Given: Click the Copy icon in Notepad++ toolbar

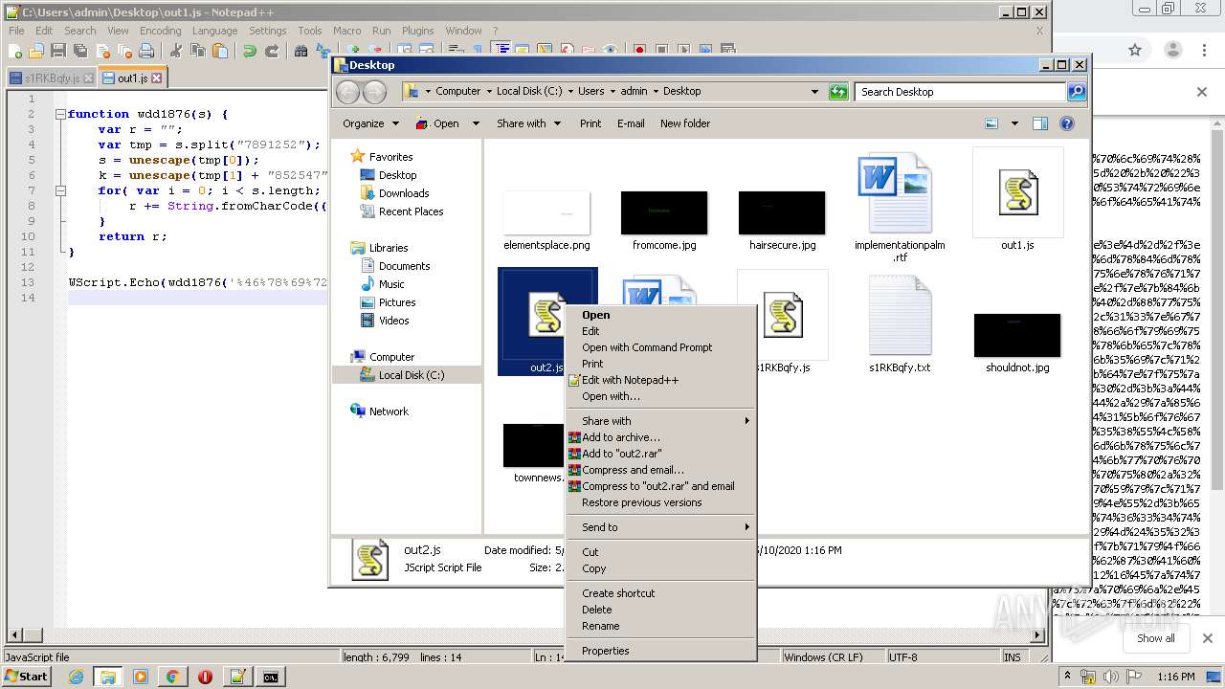Looking at the screenshot, I should click(197, 51).
